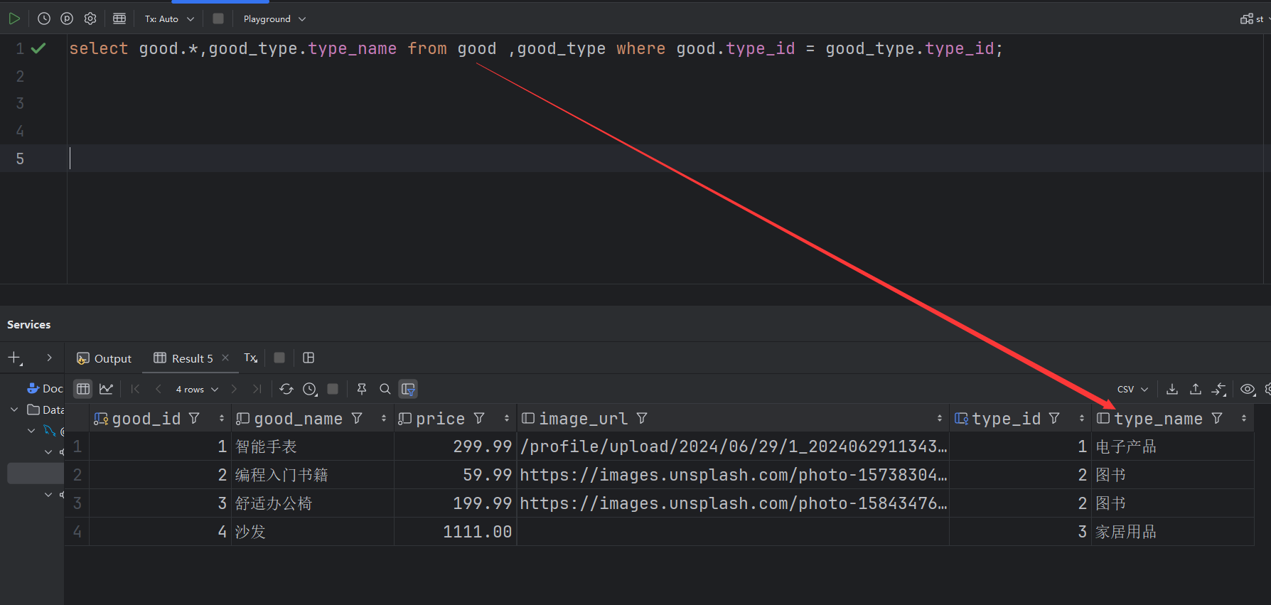Open the 4 rows page size dropdown
1271x605 pixels.
[197, 389]
